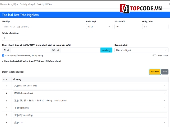Screen dimensions: 170x127
Task: Open row 2 vocabulary dropdown shuìjiào
Action: (x=90, y=93)
